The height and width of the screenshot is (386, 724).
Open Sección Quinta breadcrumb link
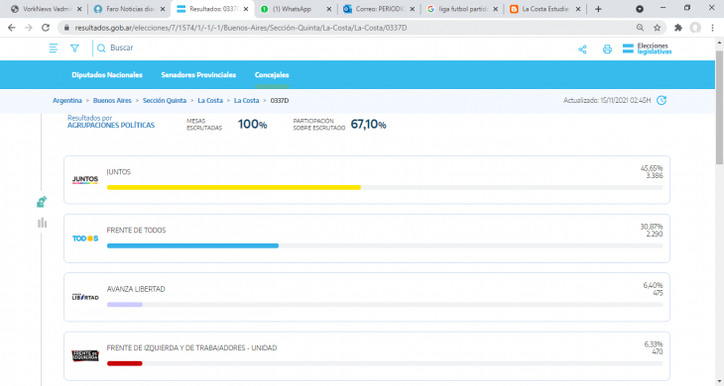165,100
